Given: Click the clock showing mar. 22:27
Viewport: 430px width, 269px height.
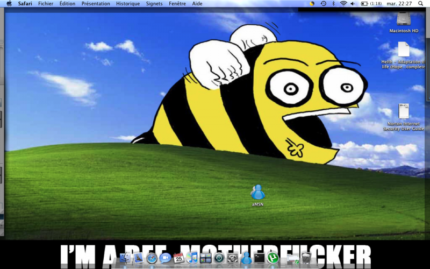Looking at the screenshot, I should (x=399, y=4).
